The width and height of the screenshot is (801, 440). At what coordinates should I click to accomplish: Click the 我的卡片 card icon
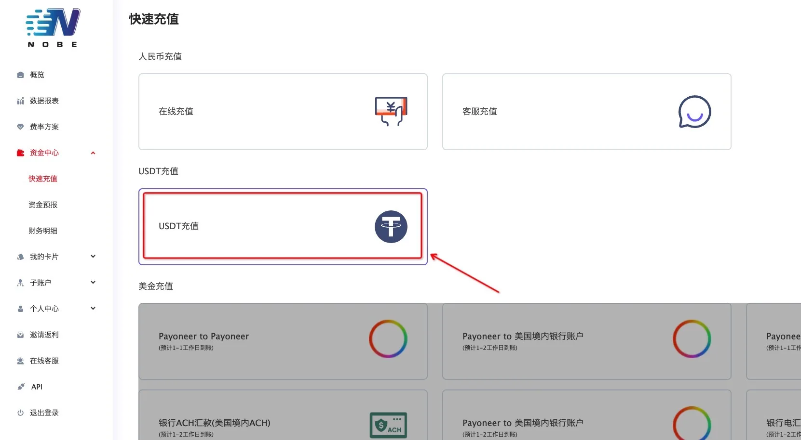tap(20, 257)
